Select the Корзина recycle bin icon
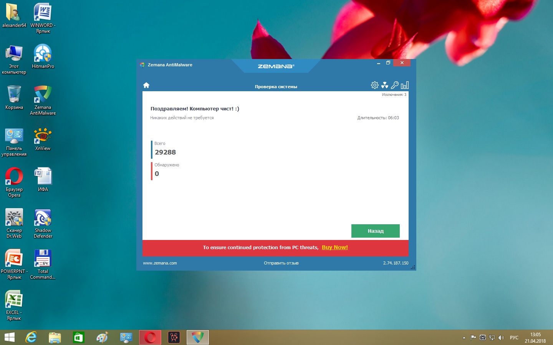Screen dimensions: 553x345 [14, 97]
